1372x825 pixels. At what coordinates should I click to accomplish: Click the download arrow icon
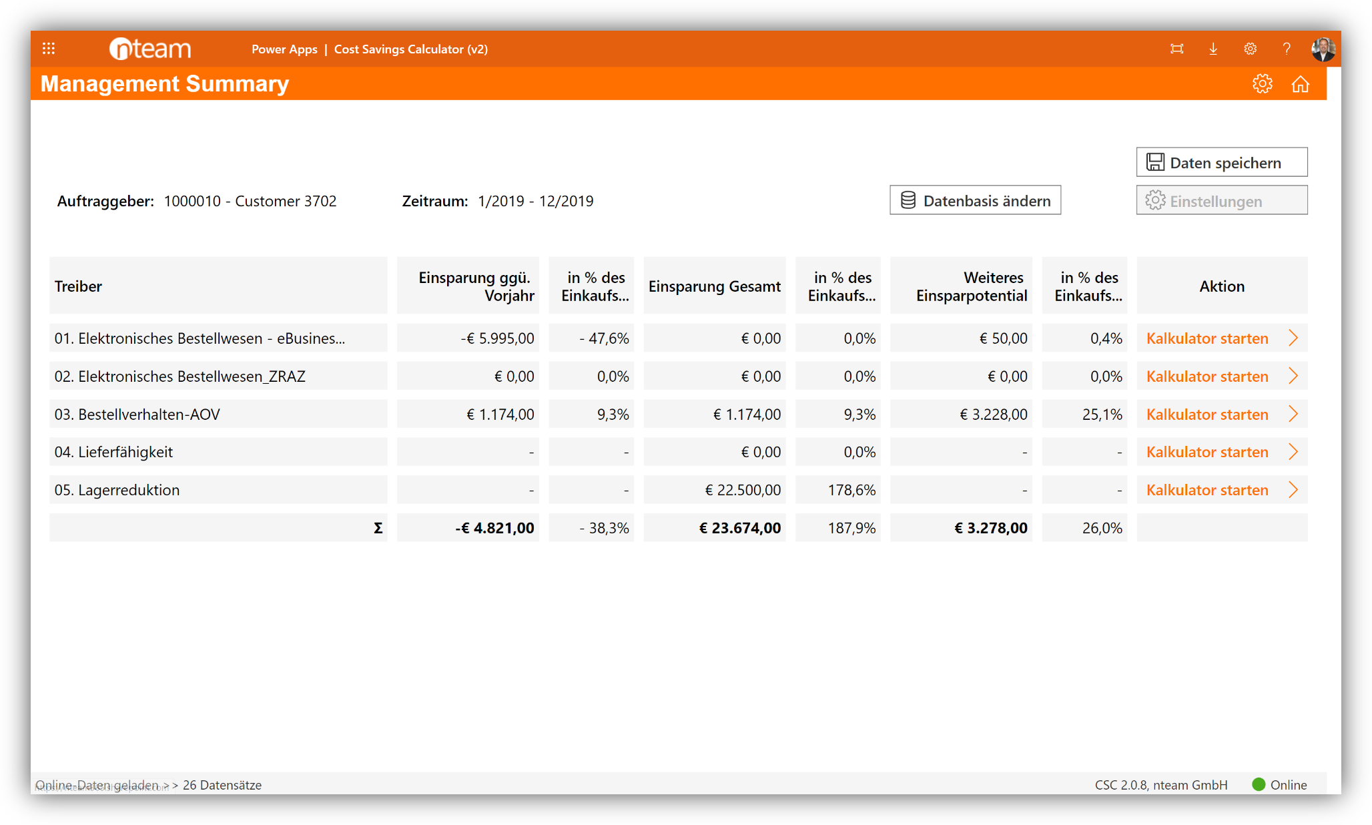click(x=1213, y=49)
